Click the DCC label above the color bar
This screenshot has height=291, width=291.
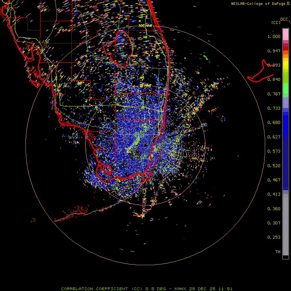coord(284,19)
